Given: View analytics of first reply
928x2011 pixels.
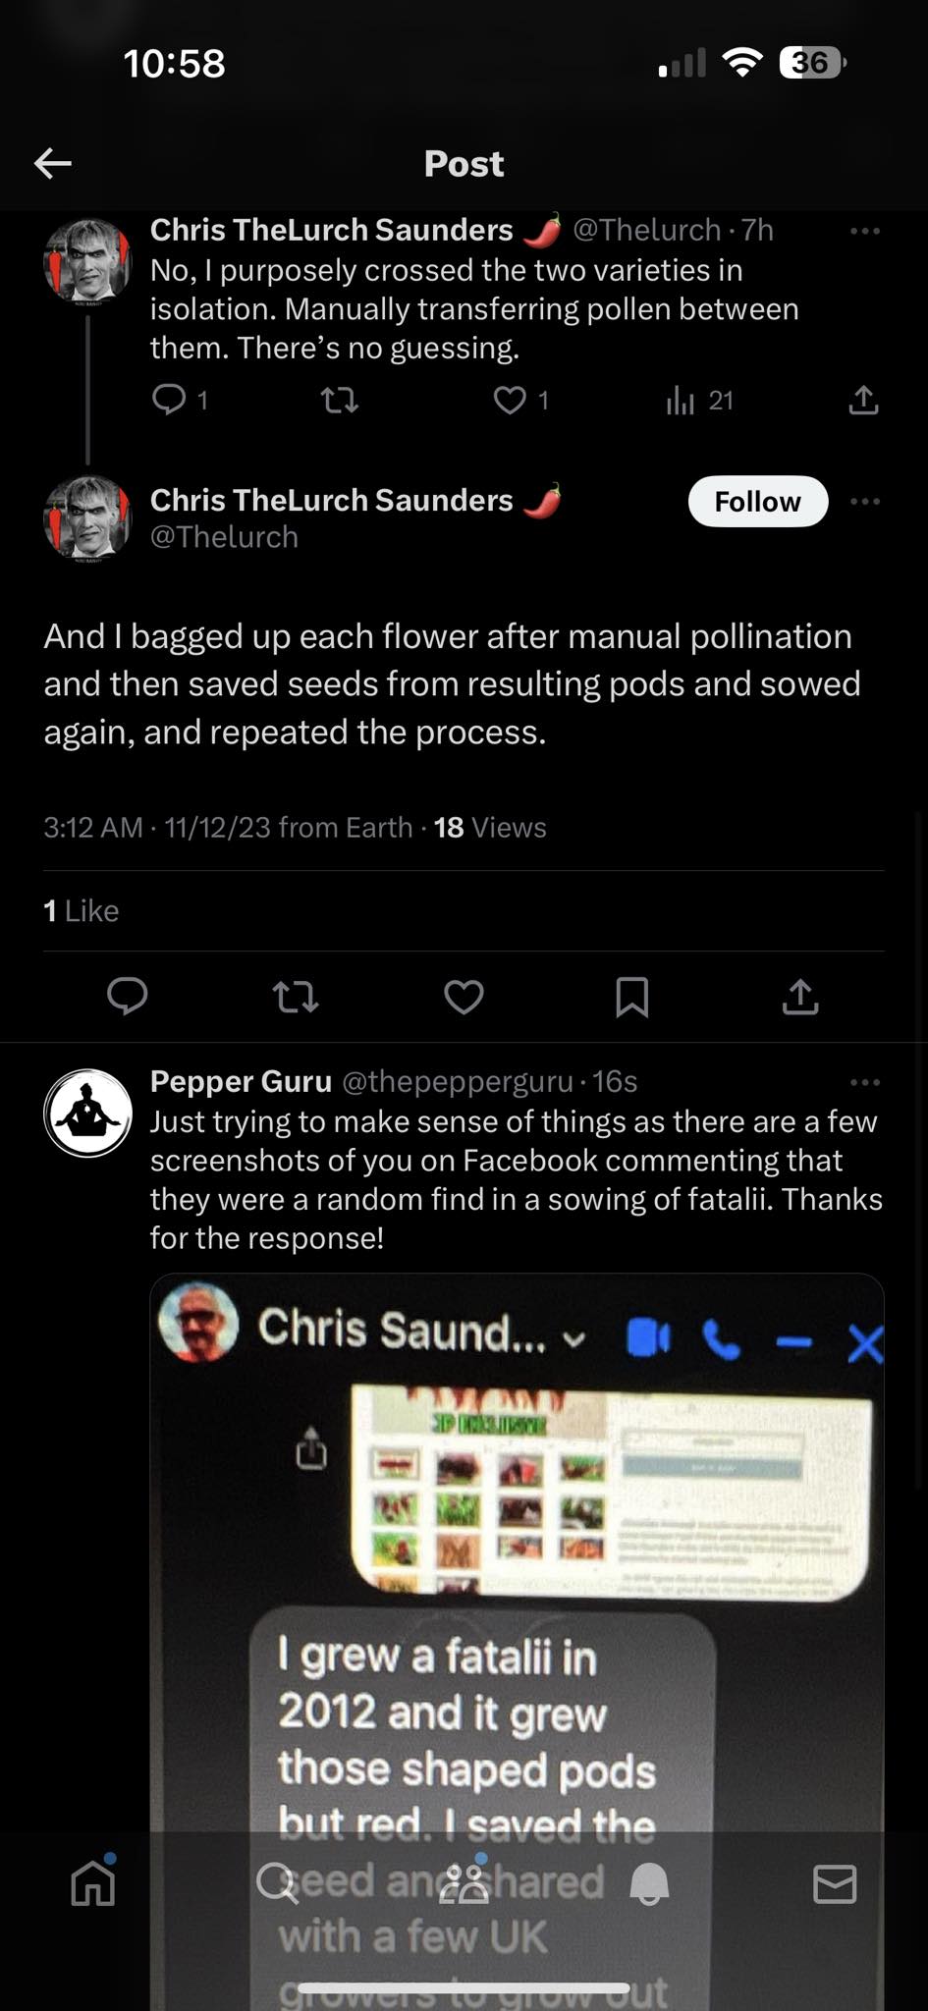Looking at the screenshot, I should [x=681, y=401].
